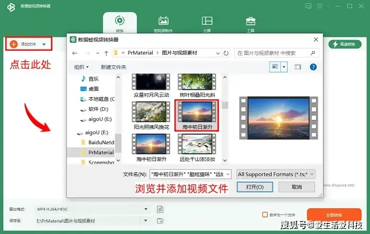This screenshot has width=370, height=234.
Task: Open the All Supported Formats file type dropdown
Action: pyautogui.click(x=276, y=174)
